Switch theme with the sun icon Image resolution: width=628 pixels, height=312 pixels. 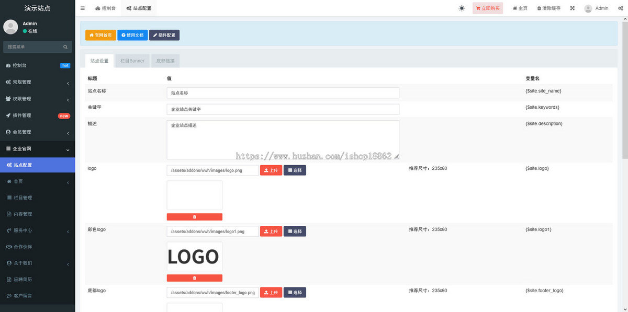click(462, 8)
